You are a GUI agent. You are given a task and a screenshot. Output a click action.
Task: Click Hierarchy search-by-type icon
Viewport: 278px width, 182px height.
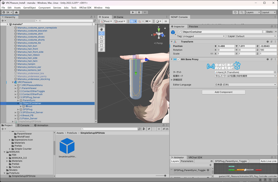click(95, 21)
